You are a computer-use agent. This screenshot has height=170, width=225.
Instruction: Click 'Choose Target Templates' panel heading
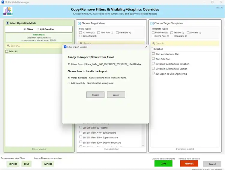coord(169,23)
